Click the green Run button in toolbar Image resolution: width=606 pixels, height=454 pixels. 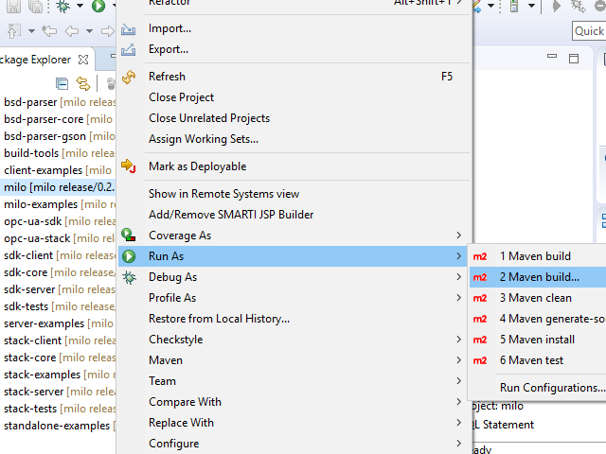click(98, 8)
